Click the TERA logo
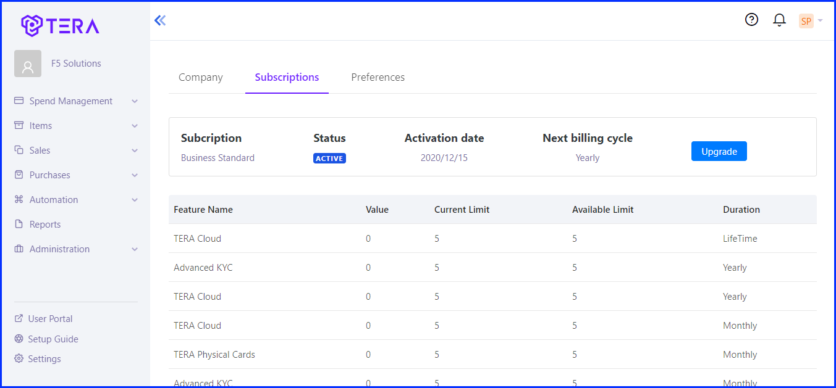The width and height of the screenshot is (836, 388). (60, 25)
